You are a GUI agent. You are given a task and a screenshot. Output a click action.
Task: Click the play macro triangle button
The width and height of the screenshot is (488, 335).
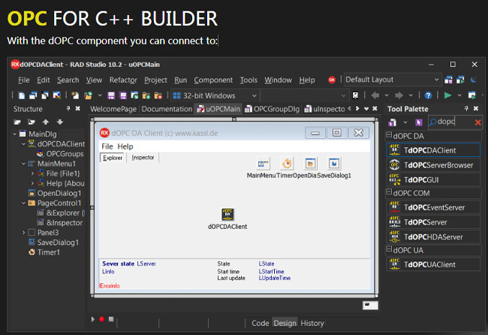tap(93, 319)
